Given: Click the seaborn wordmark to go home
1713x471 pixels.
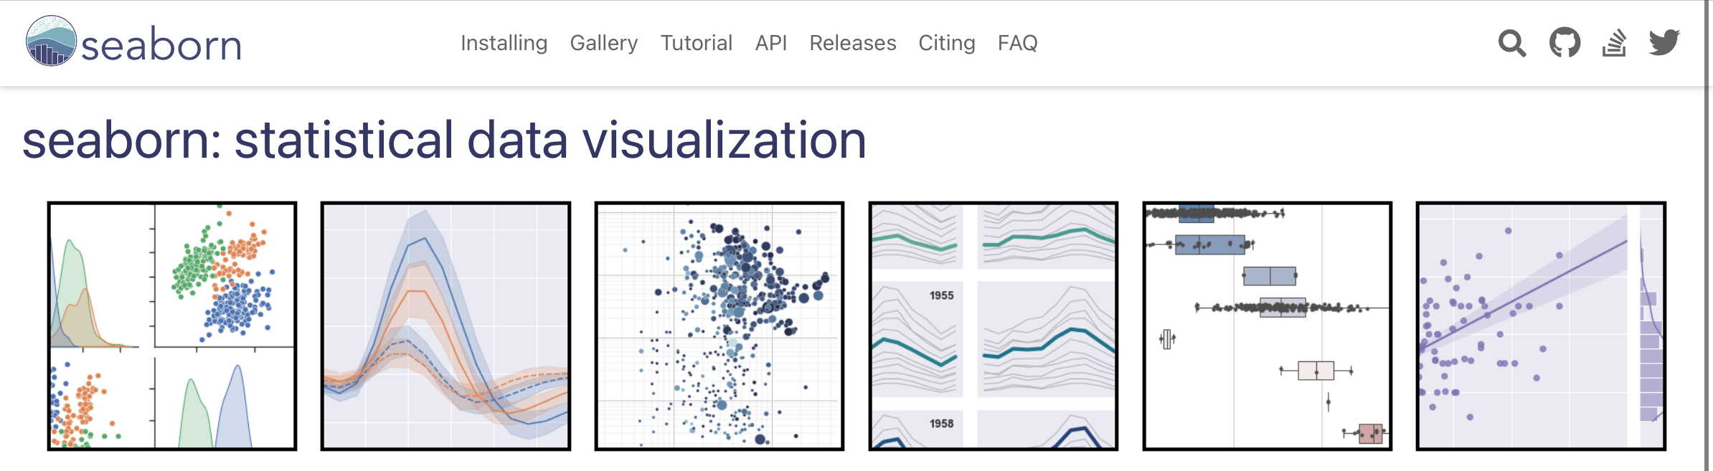Looking at the screenshot, I should point(161,45).
